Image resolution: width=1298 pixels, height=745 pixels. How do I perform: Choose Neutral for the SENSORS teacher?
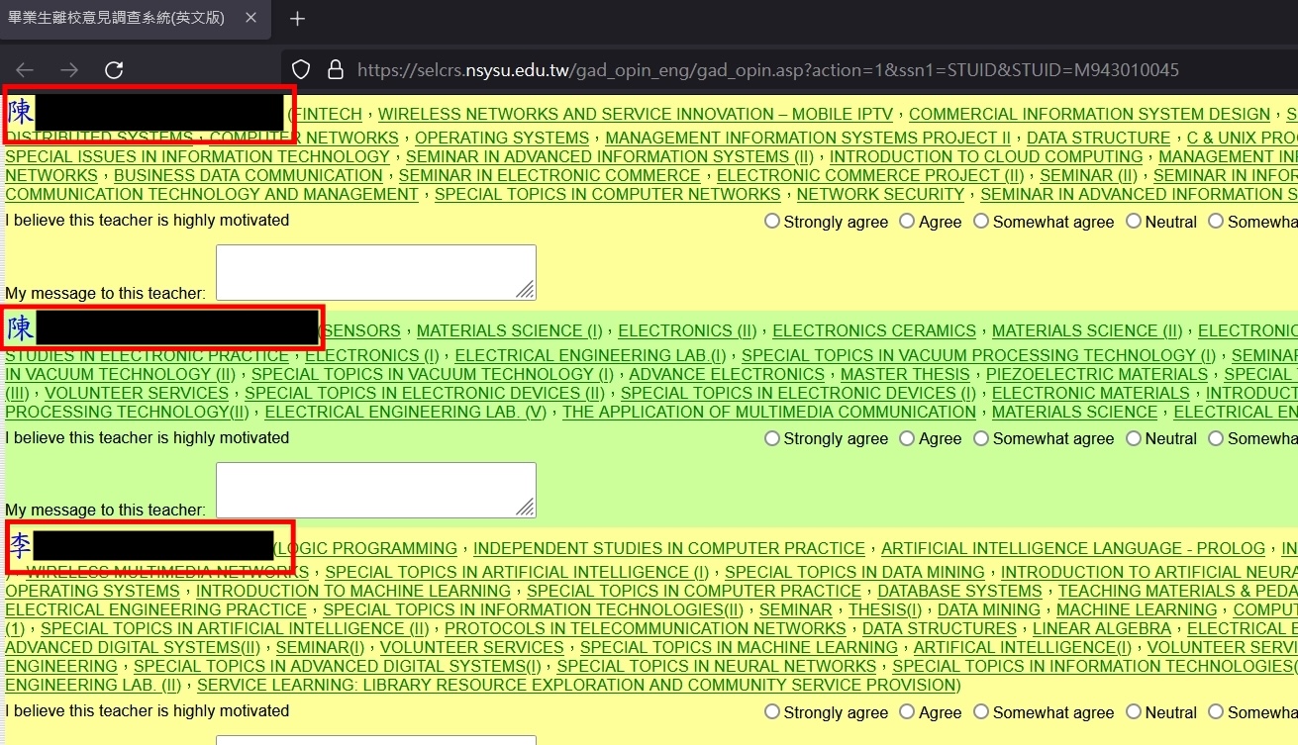(x=1134, y=437)
